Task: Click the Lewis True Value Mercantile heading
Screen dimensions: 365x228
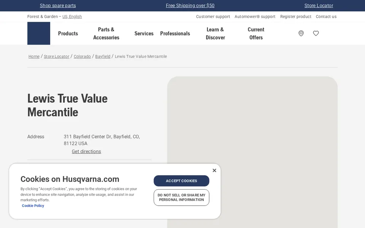Action: coord(68,105)
